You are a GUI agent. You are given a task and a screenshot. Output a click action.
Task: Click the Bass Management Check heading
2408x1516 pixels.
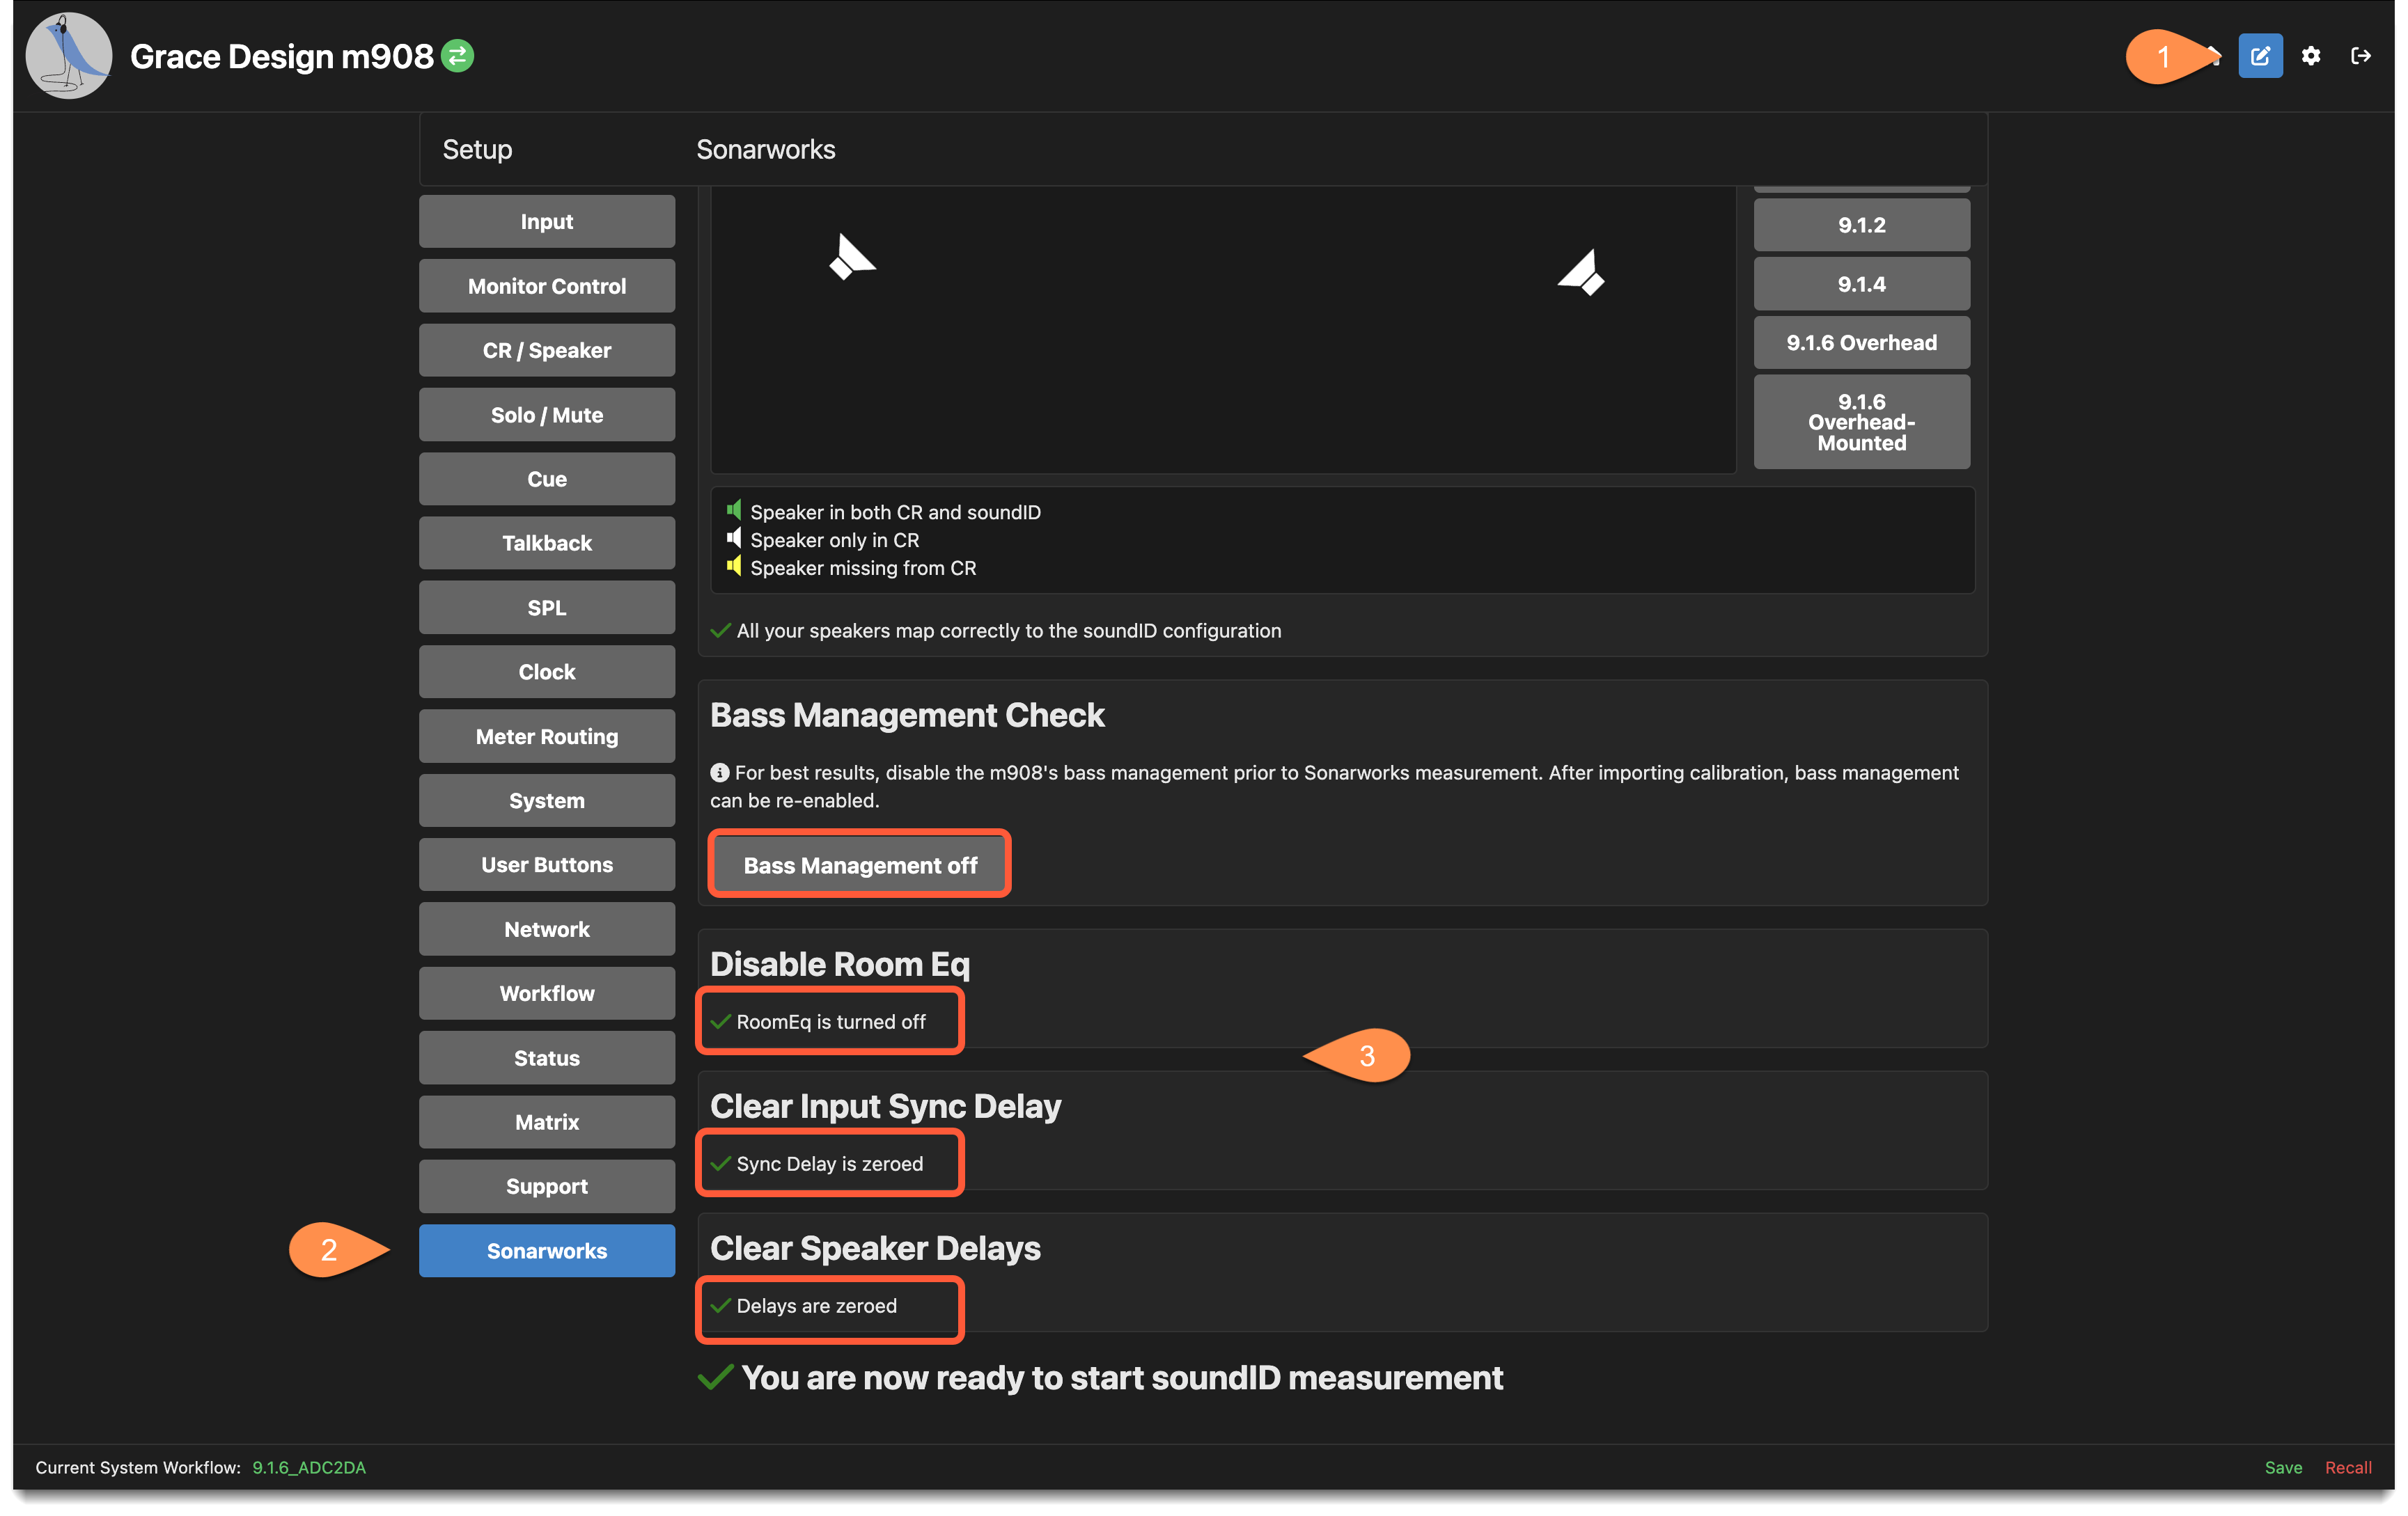coord(907,715)
